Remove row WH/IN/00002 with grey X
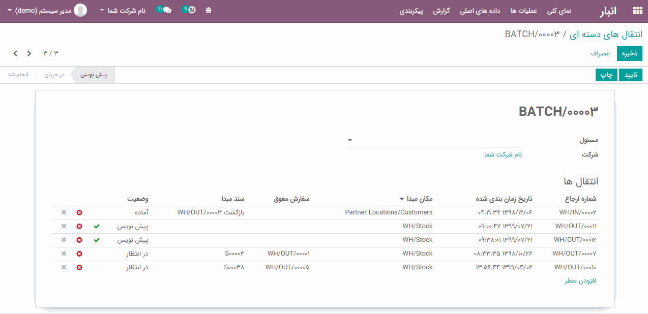648x314 pixels. [x=64, y=212]
